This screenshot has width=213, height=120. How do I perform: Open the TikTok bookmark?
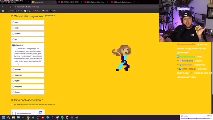pyautogui.click(x=53, y=11)
